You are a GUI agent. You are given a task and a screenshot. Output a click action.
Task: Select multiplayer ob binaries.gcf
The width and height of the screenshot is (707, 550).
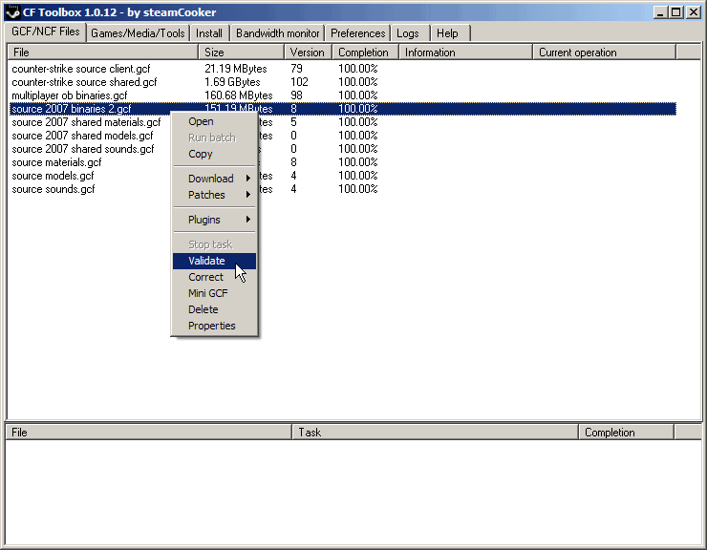coord(70,95)
